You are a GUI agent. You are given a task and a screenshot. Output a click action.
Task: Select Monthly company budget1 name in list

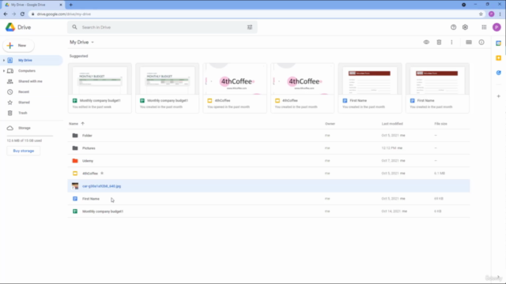click(x=103, y=211)
